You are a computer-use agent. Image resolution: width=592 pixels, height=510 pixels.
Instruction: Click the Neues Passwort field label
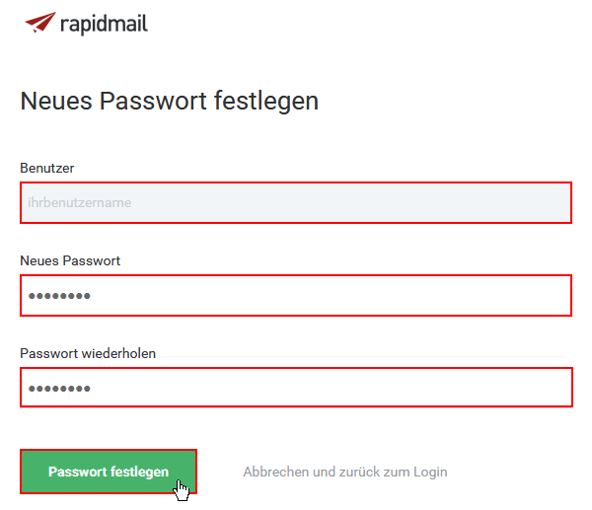(x=70, y=260)
